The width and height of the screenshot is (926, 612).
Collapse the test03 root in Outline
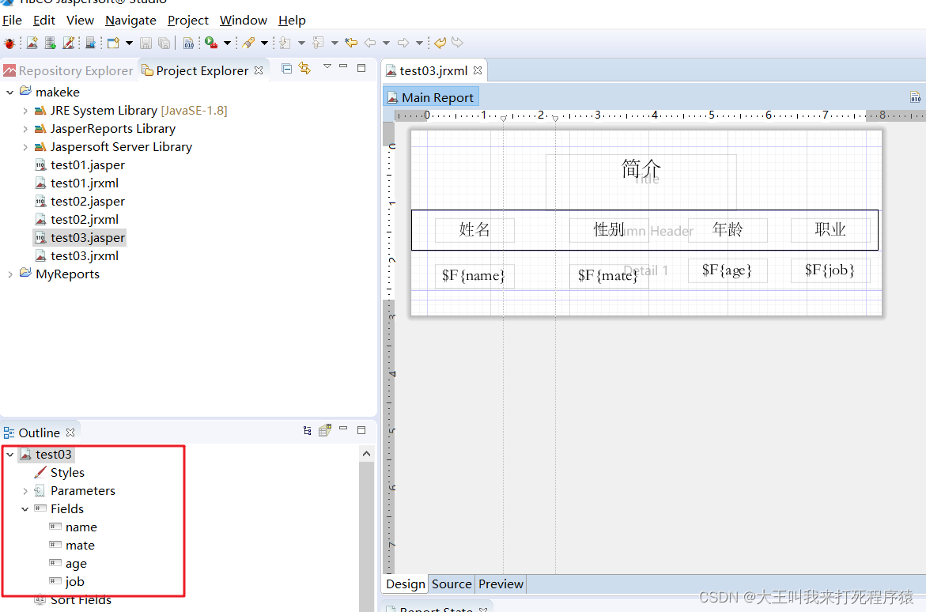[x=10, y=455]
